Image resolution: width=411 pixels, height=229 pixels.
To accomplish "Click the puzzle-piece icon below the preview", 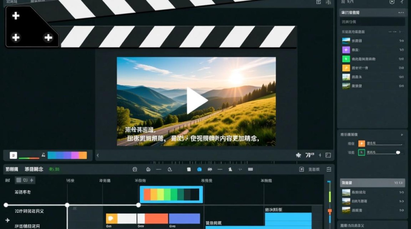I will pyautogui.click(x=298, y=155).
